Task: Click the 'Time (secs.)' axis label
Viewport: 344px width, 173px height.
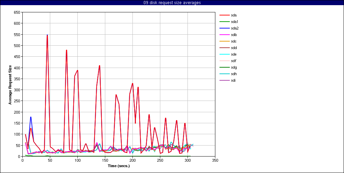Action: point(119,166)
